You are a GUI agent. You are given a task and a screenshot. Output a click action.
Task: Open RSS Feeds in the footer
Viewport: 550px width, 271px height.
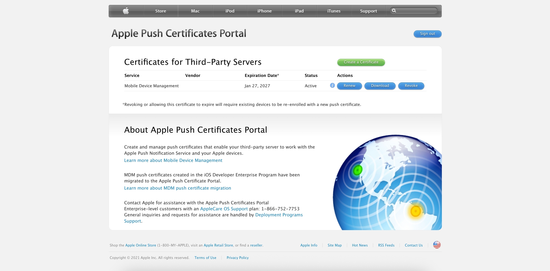coord(386,245)
